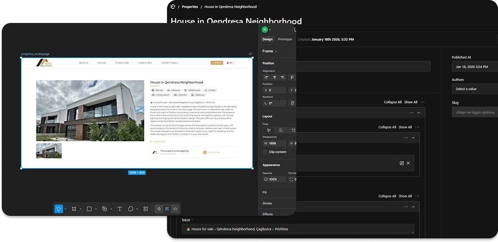Select the Frame tool in bottom toolbar
Screen dimensions: 498x242
click(74, 209)
